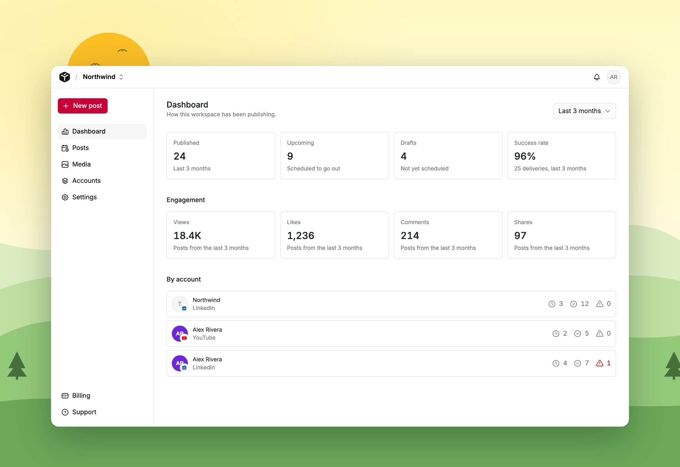Click the Support question mark icon
The height and width of the screenshot is (467, 680).
(x=65, y=412)
